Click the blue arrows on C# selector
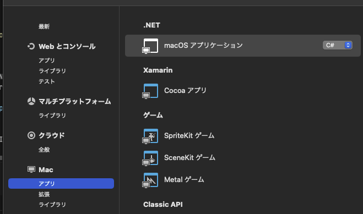The height and width of the screenshot is (214, 363). point(348,45)
